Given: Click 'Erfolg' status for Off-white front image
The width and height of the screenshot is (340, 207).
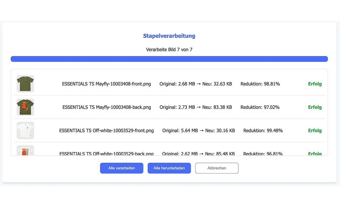Looking at the screenshot, I should [x=314, y=131].
